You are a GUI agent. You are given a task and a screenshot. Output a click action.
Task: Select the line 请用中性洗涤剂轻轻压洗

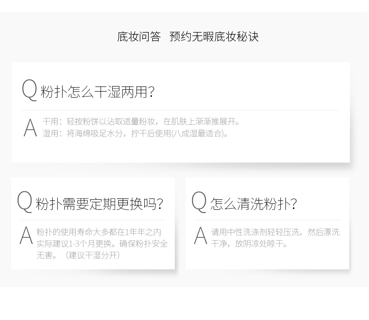[x=255, y=232]
